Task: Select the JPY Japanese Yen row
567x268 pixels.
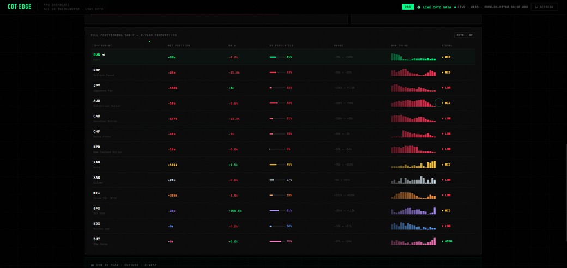Action: tap(283, 88)
